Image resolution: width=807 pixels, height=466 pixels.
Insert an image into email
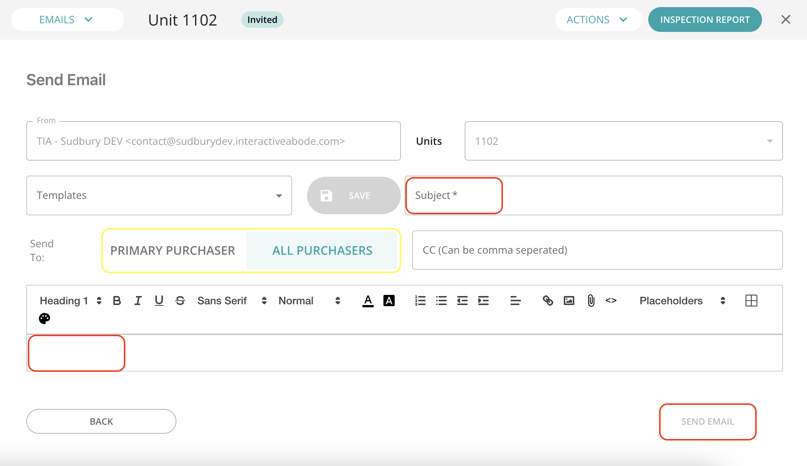[569, 301]
